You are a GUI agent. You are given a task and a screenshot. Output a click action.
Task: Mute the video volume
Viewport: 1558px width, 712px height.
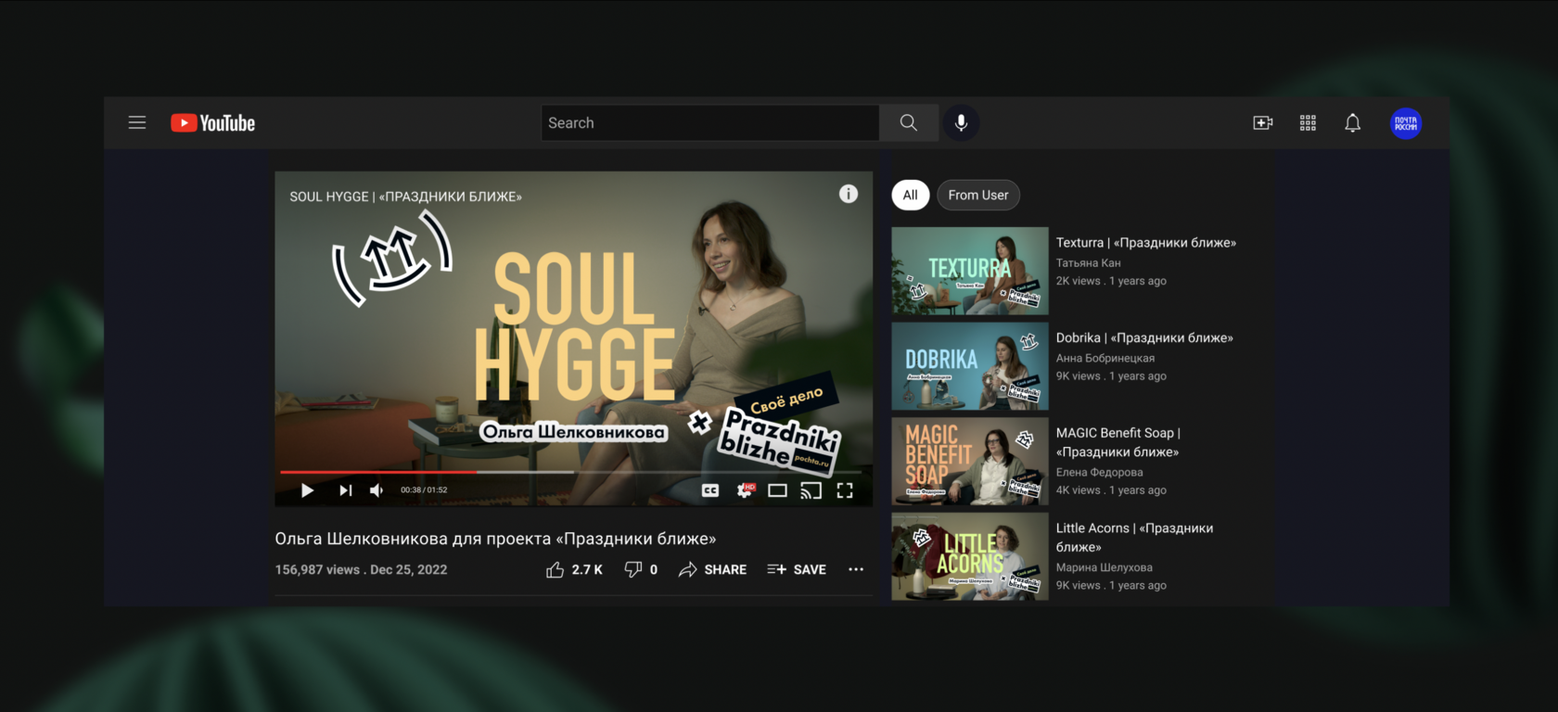[x=377, y=490]
